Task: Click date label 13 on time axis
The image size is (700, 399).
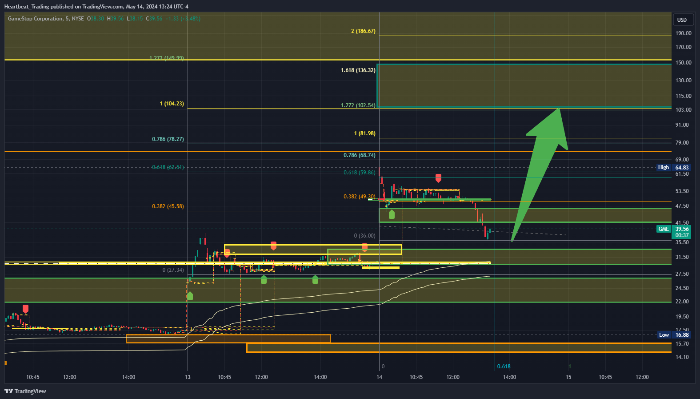Action: (188, 377)
